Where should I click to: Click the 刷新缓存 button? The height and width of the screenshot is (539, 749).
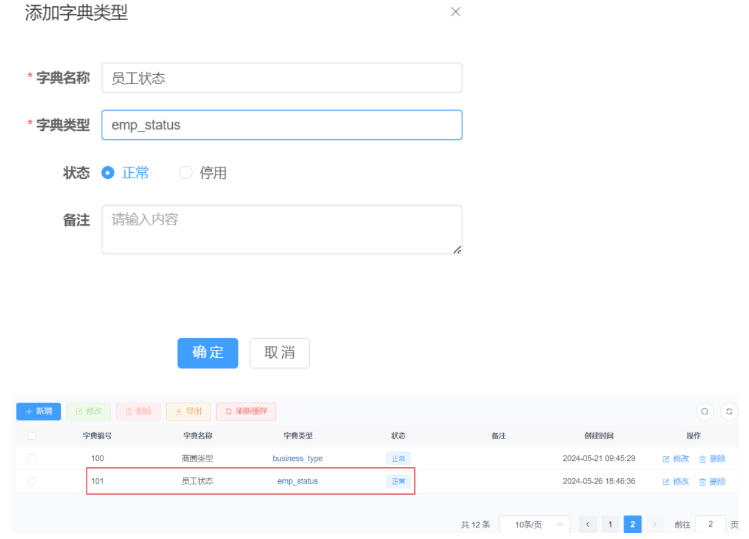pos(246,411)
